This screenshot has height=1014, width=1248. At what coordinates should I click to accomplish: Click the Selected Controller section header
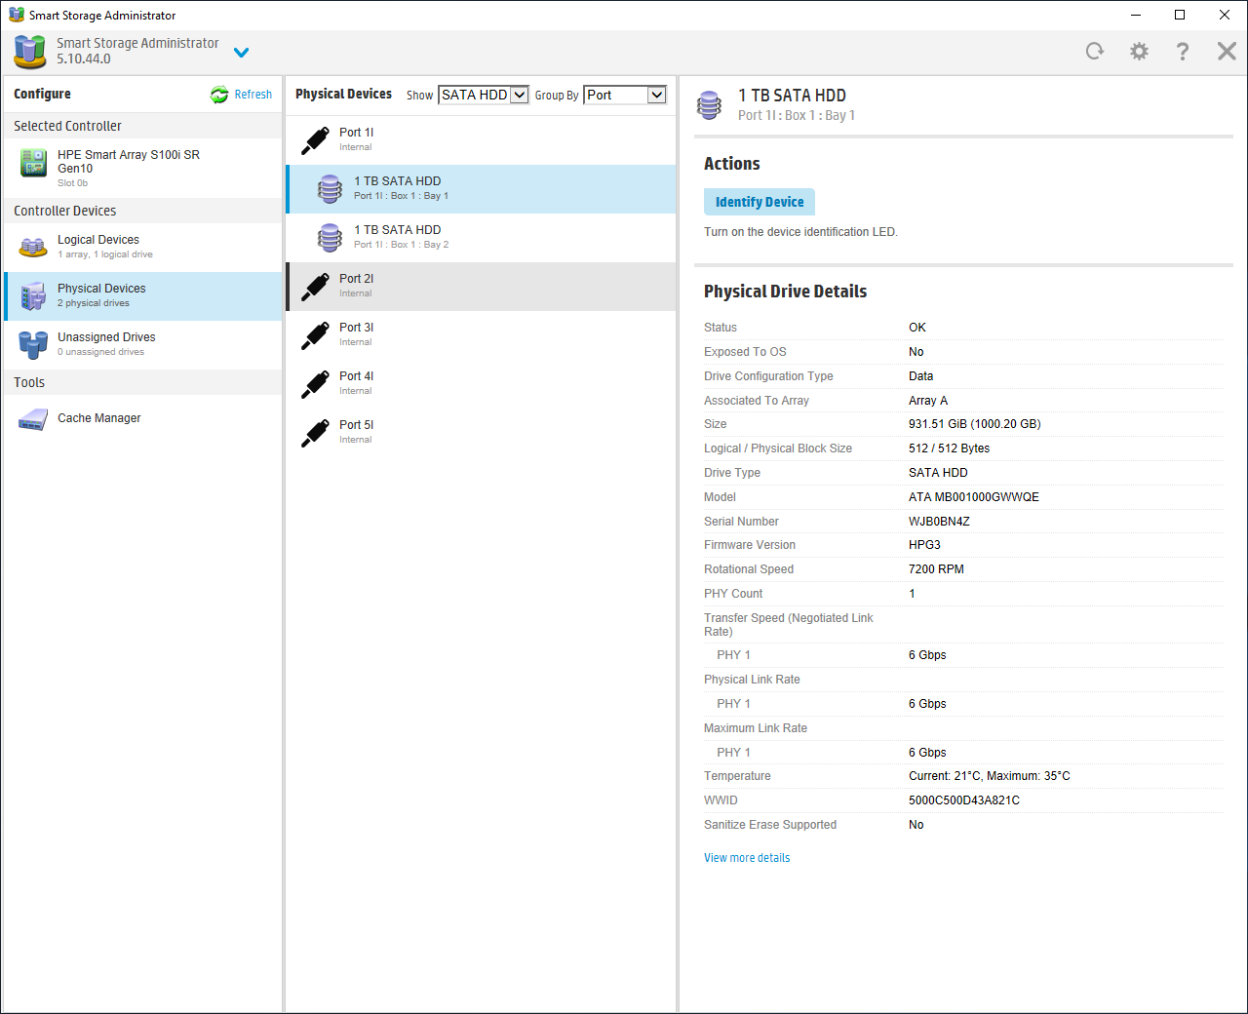pos(142,126)
